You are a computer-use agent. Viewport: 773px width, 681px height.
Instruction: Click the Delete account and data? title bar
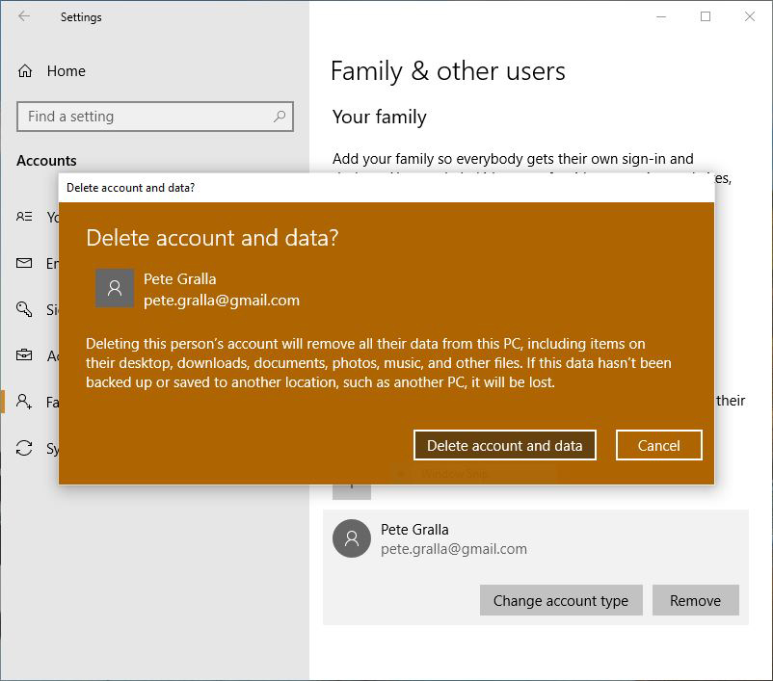386,187
